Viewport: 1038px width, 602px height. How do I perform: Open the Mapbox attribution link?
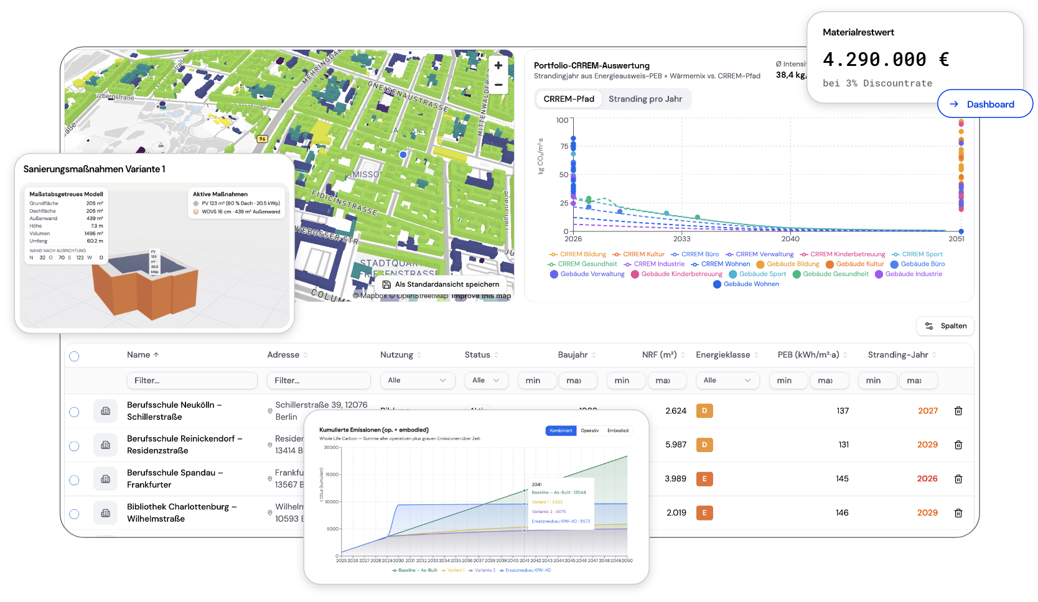tap(370, 296)
